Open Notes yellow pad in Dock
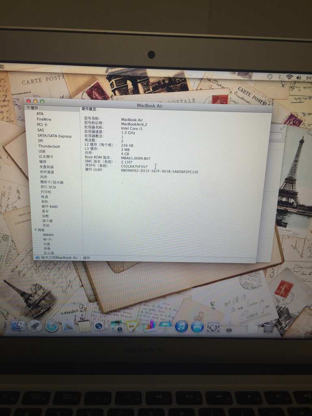312x416 pixels. [84, 327]
